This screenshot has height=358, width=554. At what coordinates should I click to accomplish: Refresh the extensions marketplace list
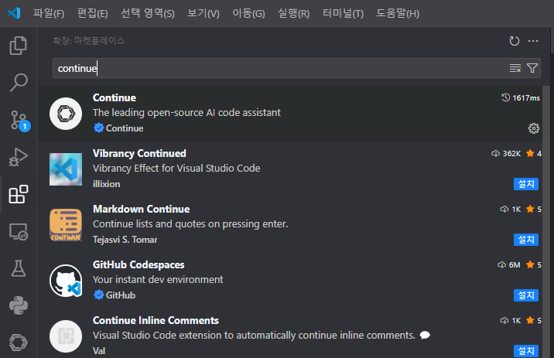point(514,41)
